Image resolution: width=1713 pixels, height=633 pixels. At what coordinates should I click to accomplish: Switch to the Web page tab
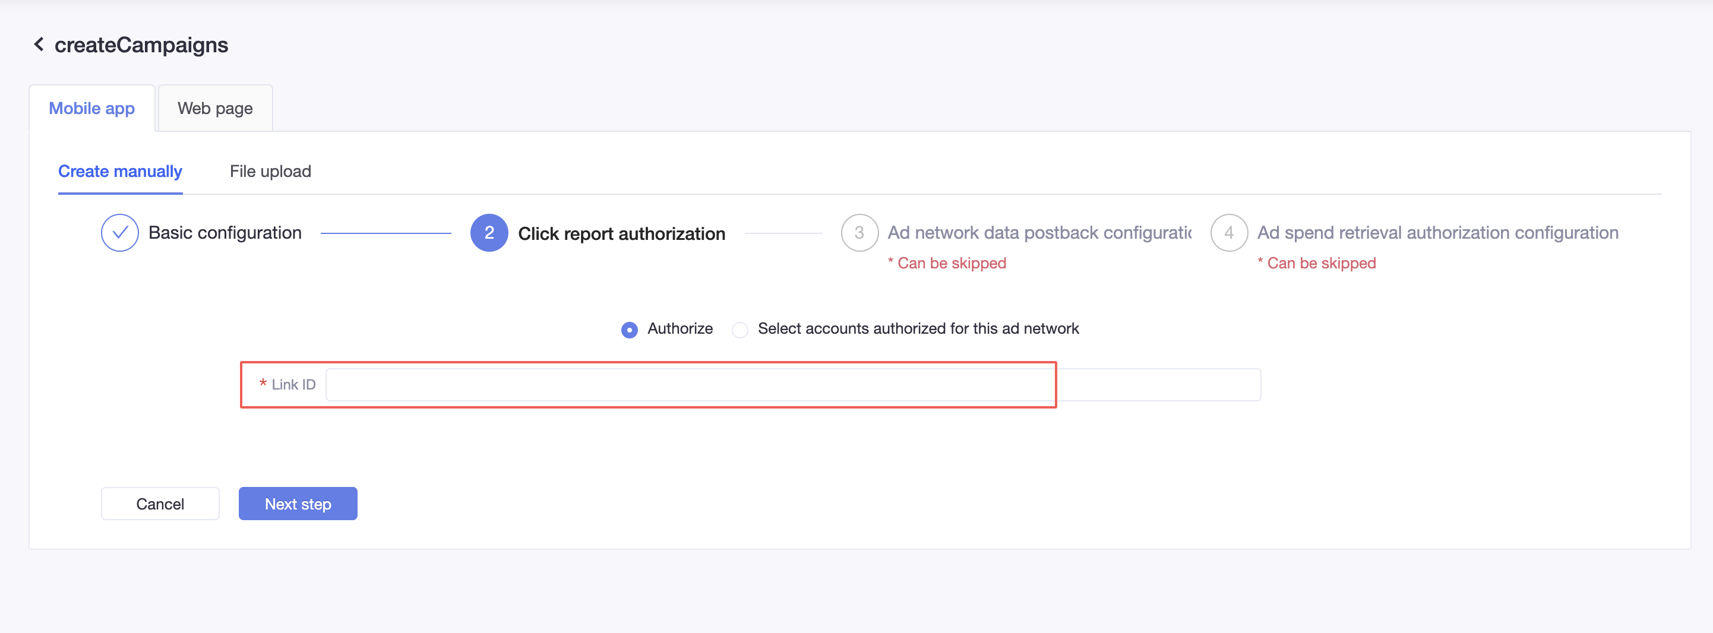click(216, 109)
